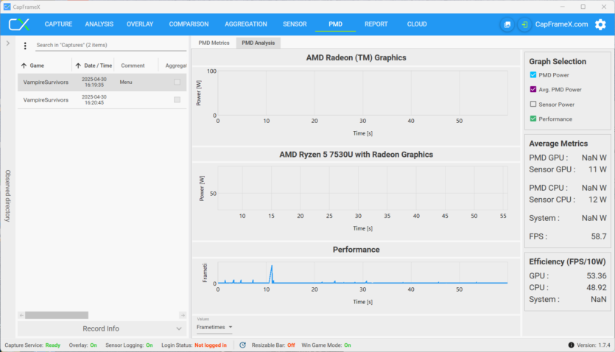Click the Comment column header

click(133, 66)
